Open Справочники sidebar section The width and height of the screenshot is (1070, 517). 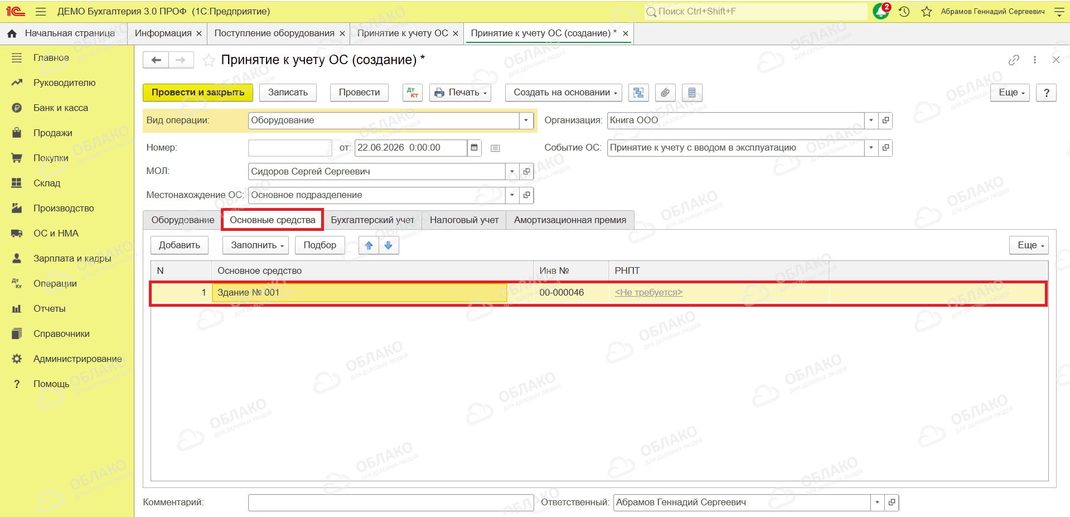[x=61, y=334]
